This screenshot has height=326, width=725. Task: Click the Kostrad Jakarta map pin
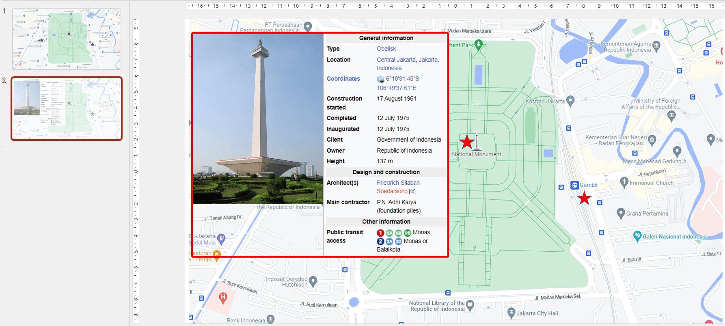tap(570, 100)
